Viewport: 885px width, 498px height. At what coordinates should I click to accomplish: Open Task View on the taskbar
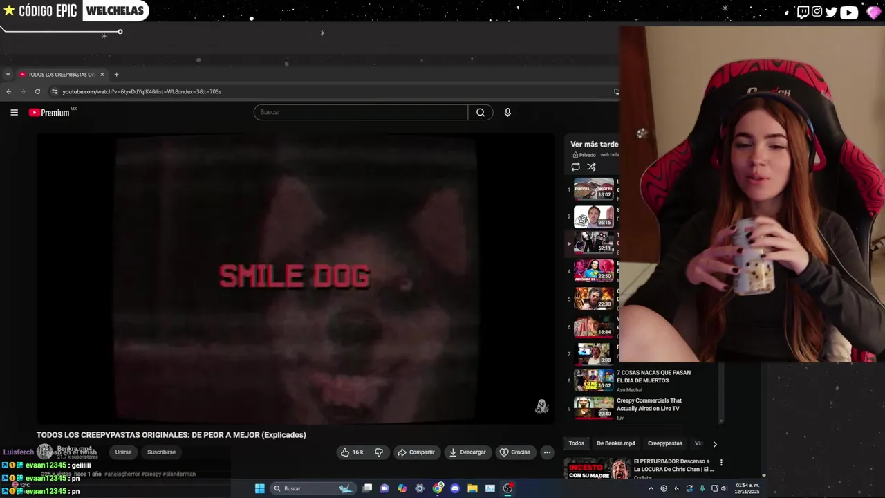coord(367,488)
